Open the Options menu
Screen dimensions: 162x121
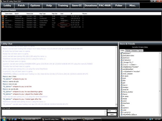(x=35, y=5)
